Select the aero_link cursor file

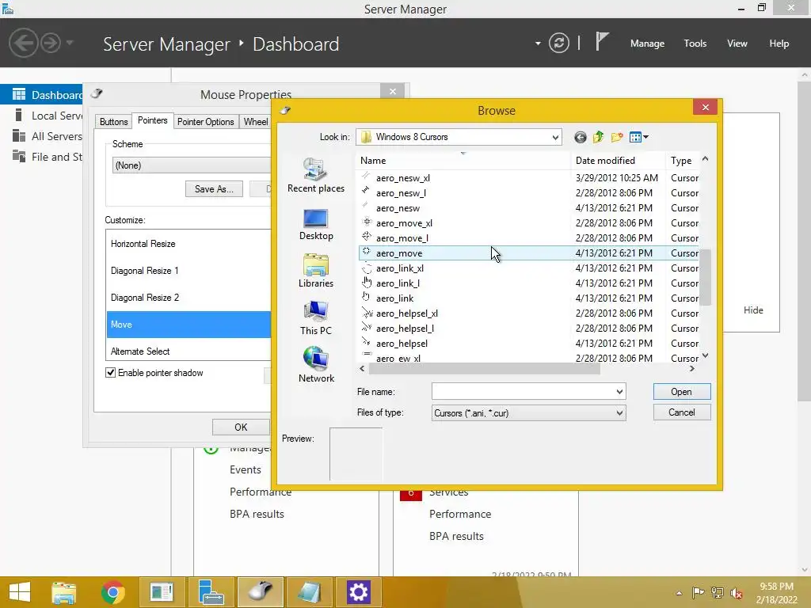pos(528,298)
